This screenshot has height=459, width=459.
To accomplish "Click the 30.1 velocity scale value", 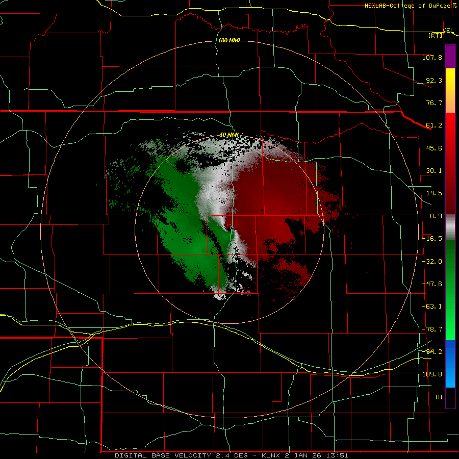I will pyautogui.click(x=434, y=171).
